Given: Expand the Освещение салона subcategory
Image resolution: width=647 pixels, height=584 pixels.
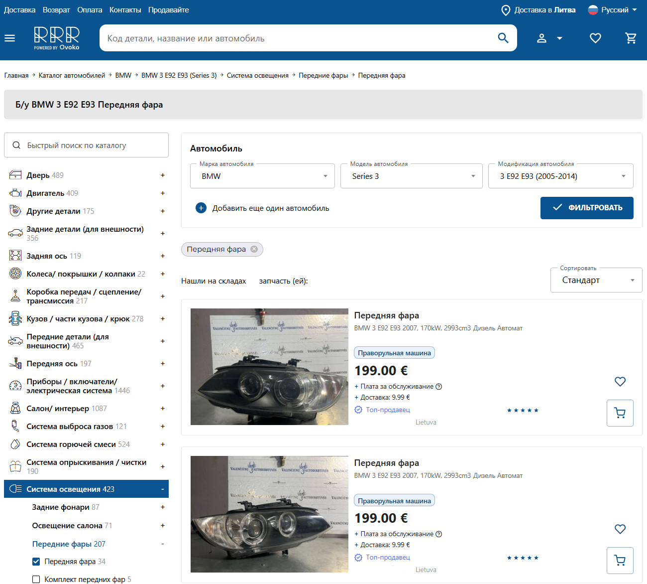Looking at the screenshot, I should tap(163, 526).
